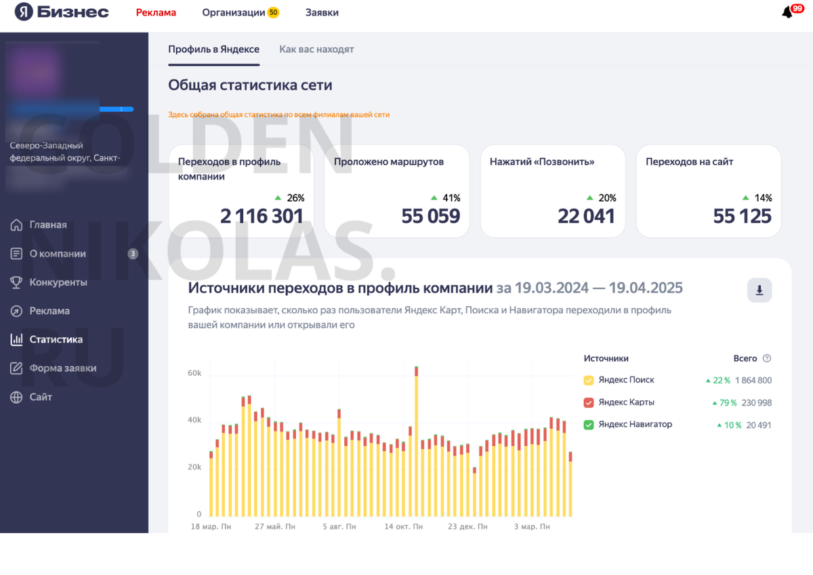This screenshot has height=575, width=813.
Task: Click the globe icon for Сайт
Action: pos(16,398)
